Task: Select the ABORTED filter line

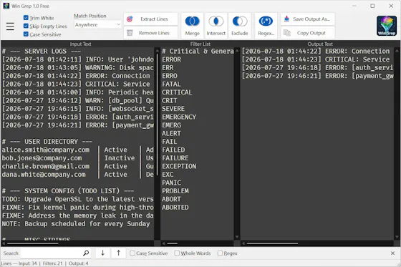Action: [175, 207]
